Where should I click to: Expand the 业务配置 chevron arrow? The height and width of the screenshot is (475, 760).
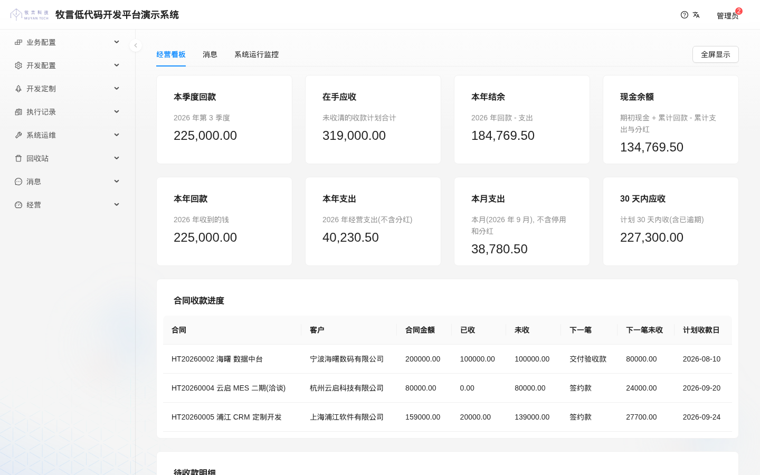117,42
